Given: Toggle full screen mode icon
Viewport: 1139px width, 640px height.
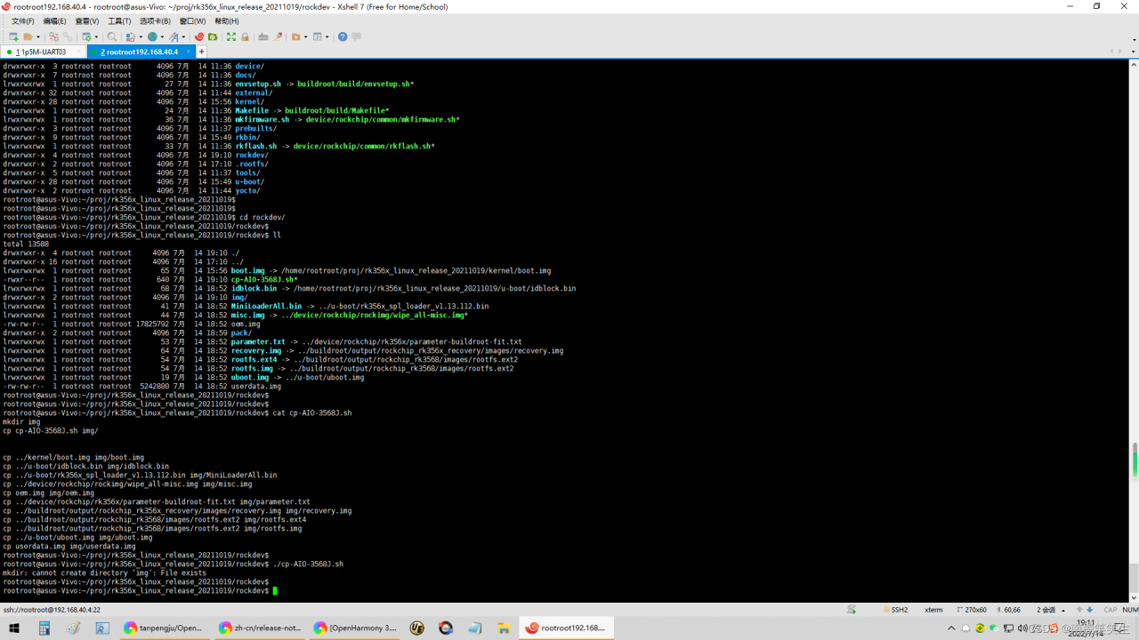Looking at the screenshot, I should point(231,36).
